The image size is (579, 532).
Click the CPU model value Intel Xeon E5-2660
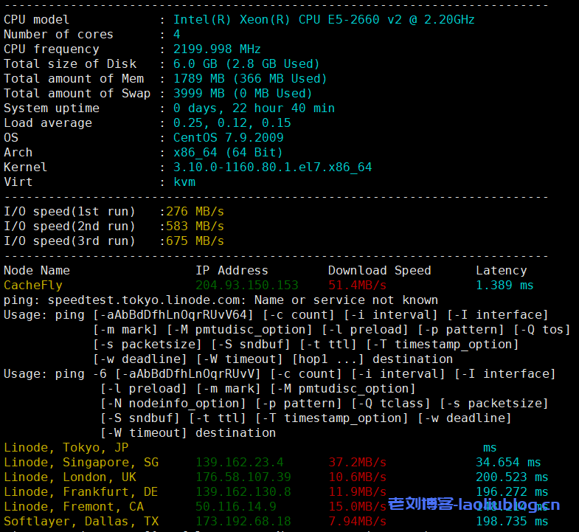(324, 20)
